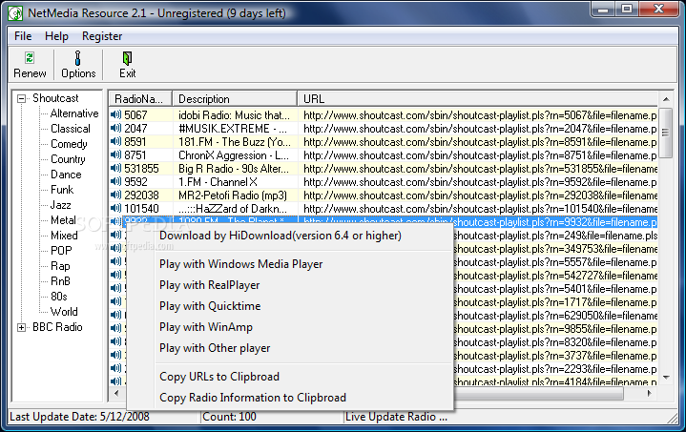Viewport: 686px width, 432px height.
Task: Open the Register menu
Action: [x=102, y=36]
